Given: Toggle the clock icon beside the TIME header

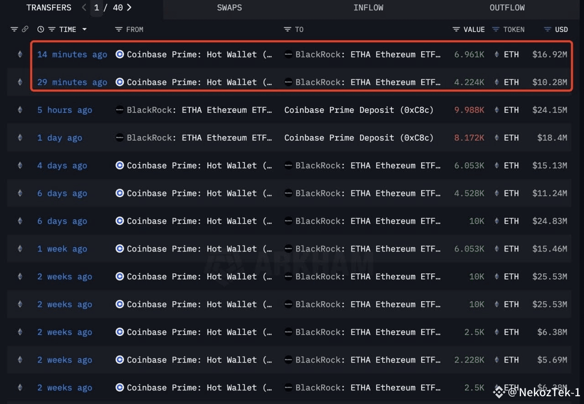Looking at the screenshot, I should (41, 29).
